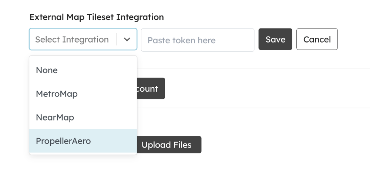Choose None from the integration list
370x169 pixels.
click(x=83, y=70)
